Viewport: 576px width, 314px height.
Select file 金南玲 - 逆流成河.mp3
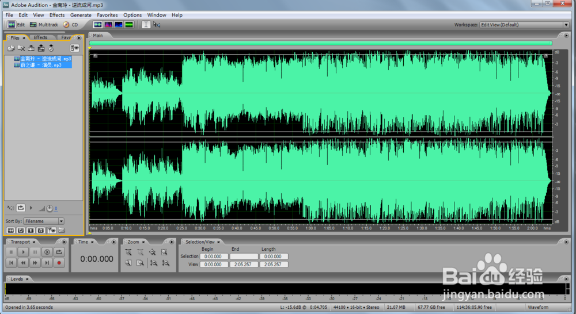(46, 59)
